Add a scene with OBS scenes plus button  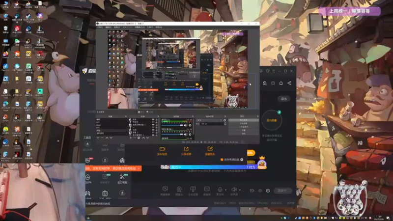pos(98,138)
